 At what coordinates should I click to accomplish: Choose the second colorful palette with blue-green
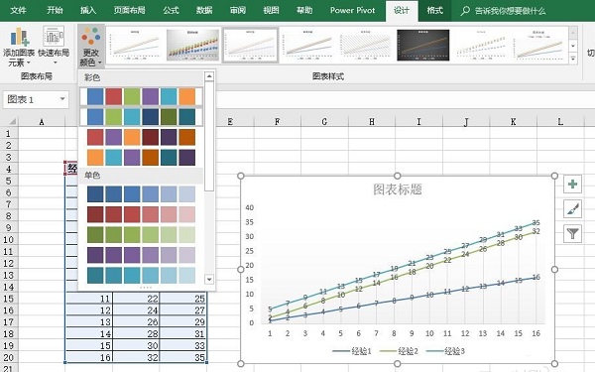point(141,117)
